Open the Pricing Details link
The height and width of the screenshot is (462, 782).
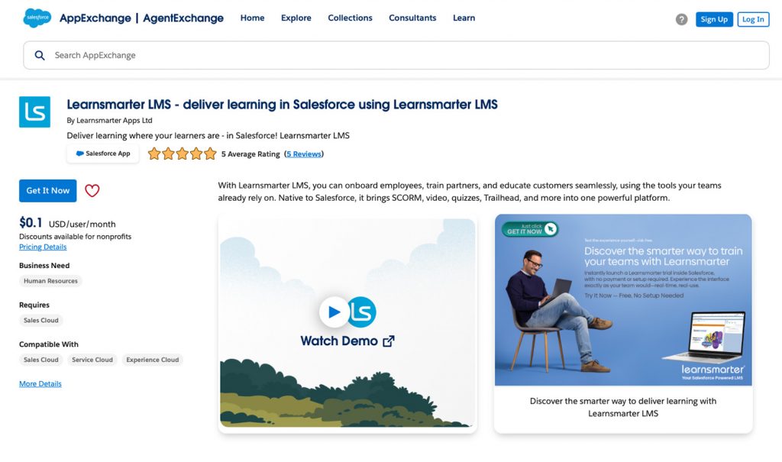[x=43, y=247]
